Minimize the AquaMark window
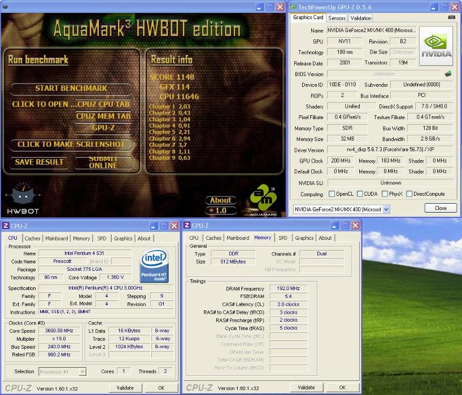Viewport: 462px width, 395px height. [259, 7]
